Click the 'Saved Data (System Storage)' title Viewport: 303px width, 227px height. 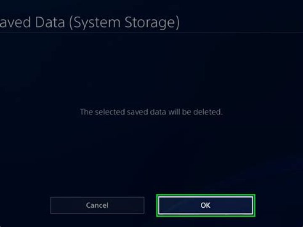(90, 23)
